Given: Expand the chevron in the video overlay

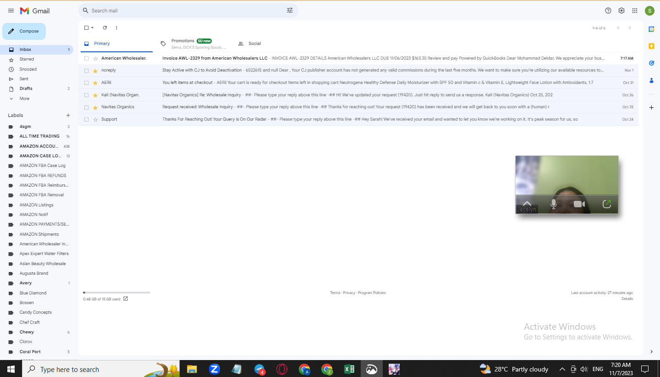Looking at the screenshot, I should [x=527, y=203].
